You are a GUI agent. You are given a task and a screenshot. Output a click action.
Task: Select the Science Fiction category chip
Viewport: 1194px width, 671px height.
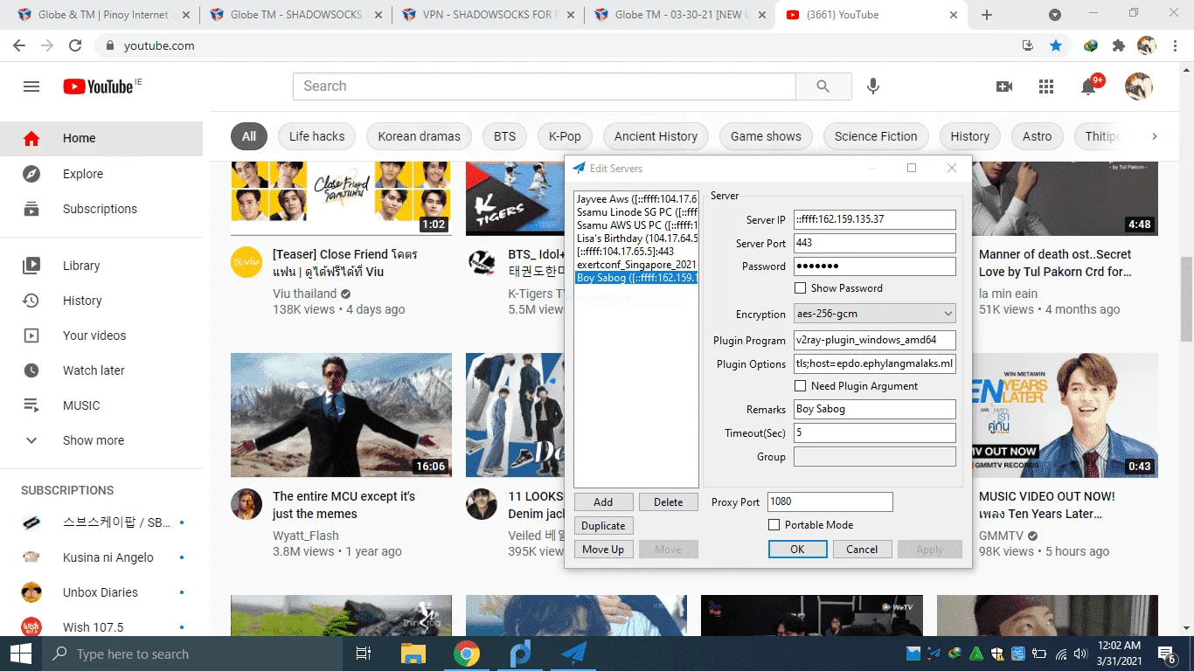(876, 136)
